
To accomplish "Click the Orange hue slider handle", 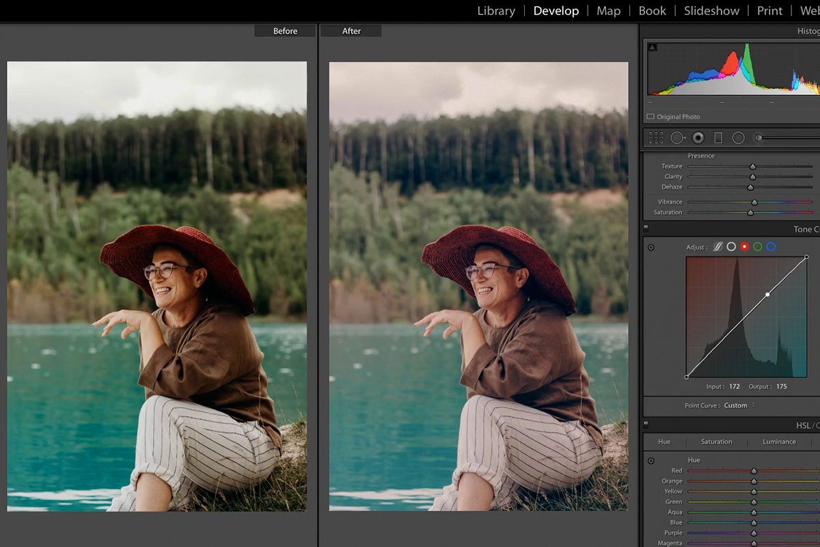I will pos(754,481).
